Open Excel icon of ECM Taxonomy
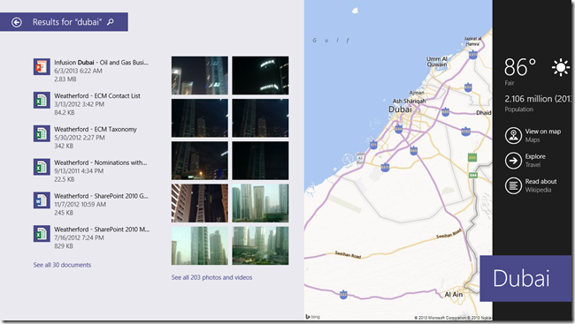Viewport: 575px width, 324px height. click(42, 133)
